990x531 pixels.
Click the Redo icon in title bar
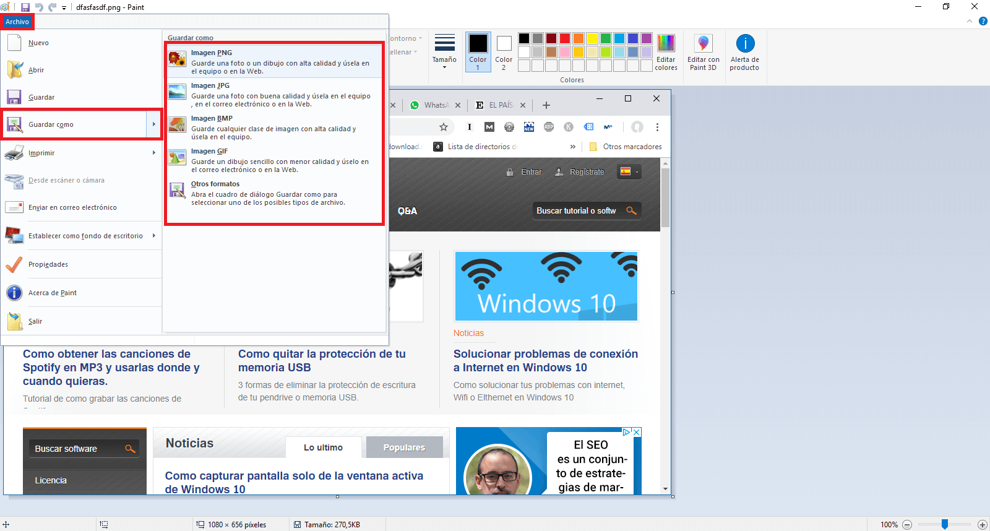pos(52,7)
